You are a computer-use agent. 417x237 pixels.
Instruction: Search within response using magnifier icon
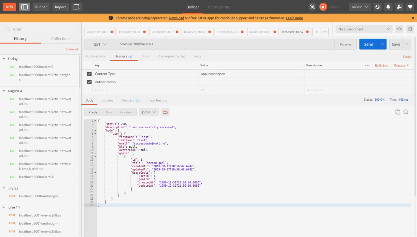406,112
